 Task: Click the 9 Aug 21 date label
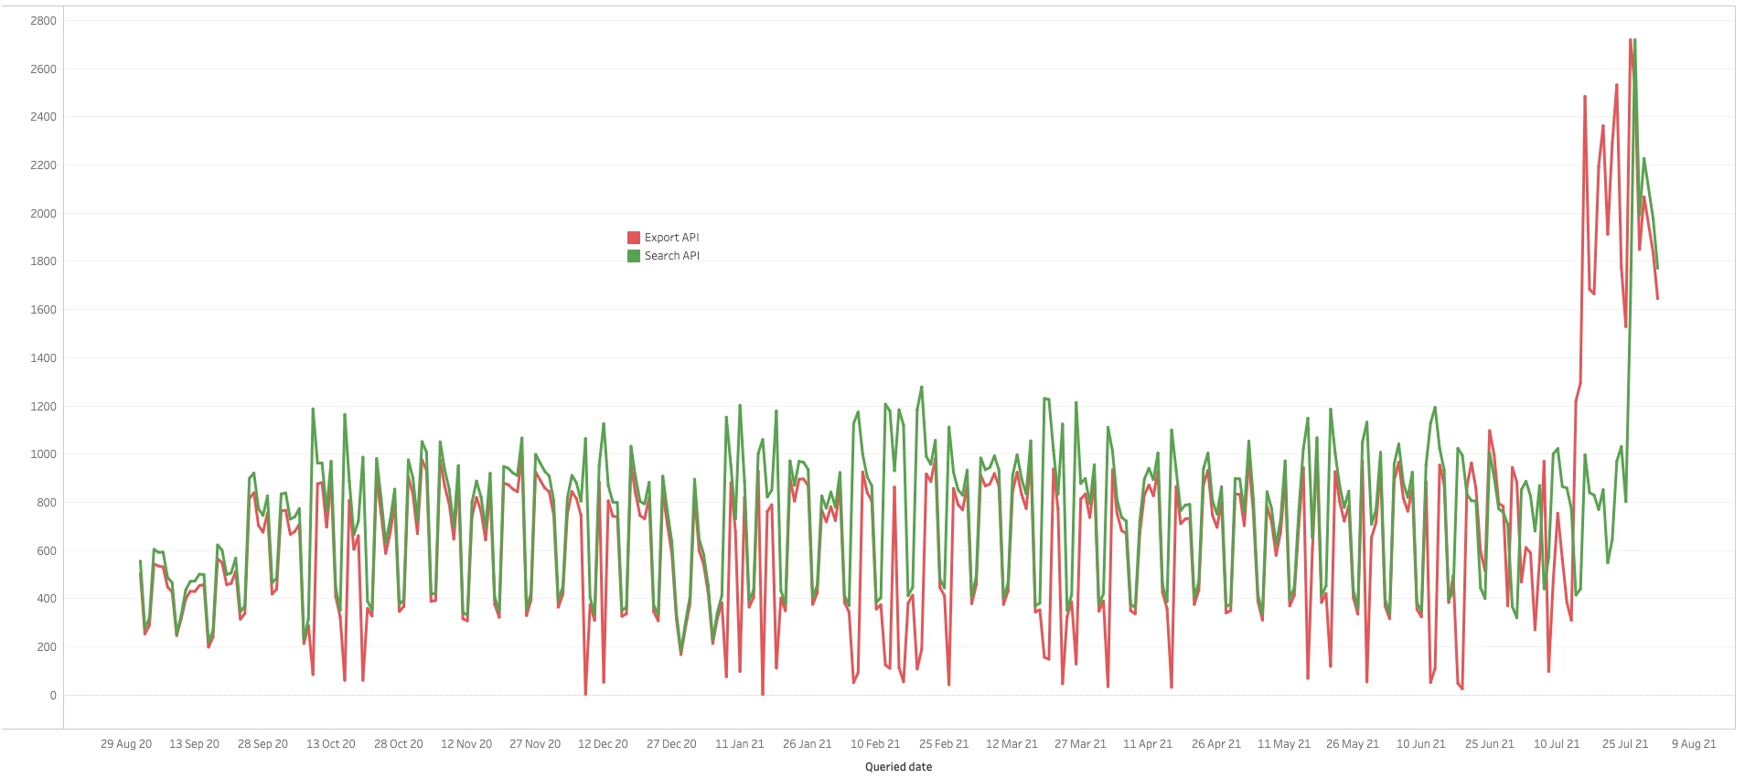point(1694,744)
